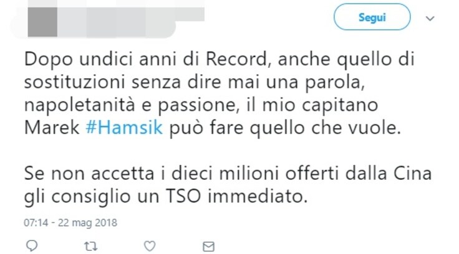The image size is (459, 254).
Task: Open the #Hamsik hashtag link
Action: [124, 128]
